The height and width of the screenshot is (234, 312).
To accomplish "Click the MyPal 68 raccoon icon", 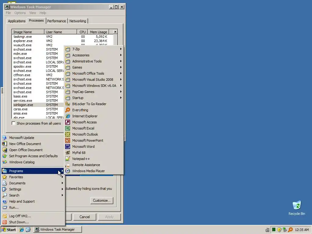I will tap(68, 153).
